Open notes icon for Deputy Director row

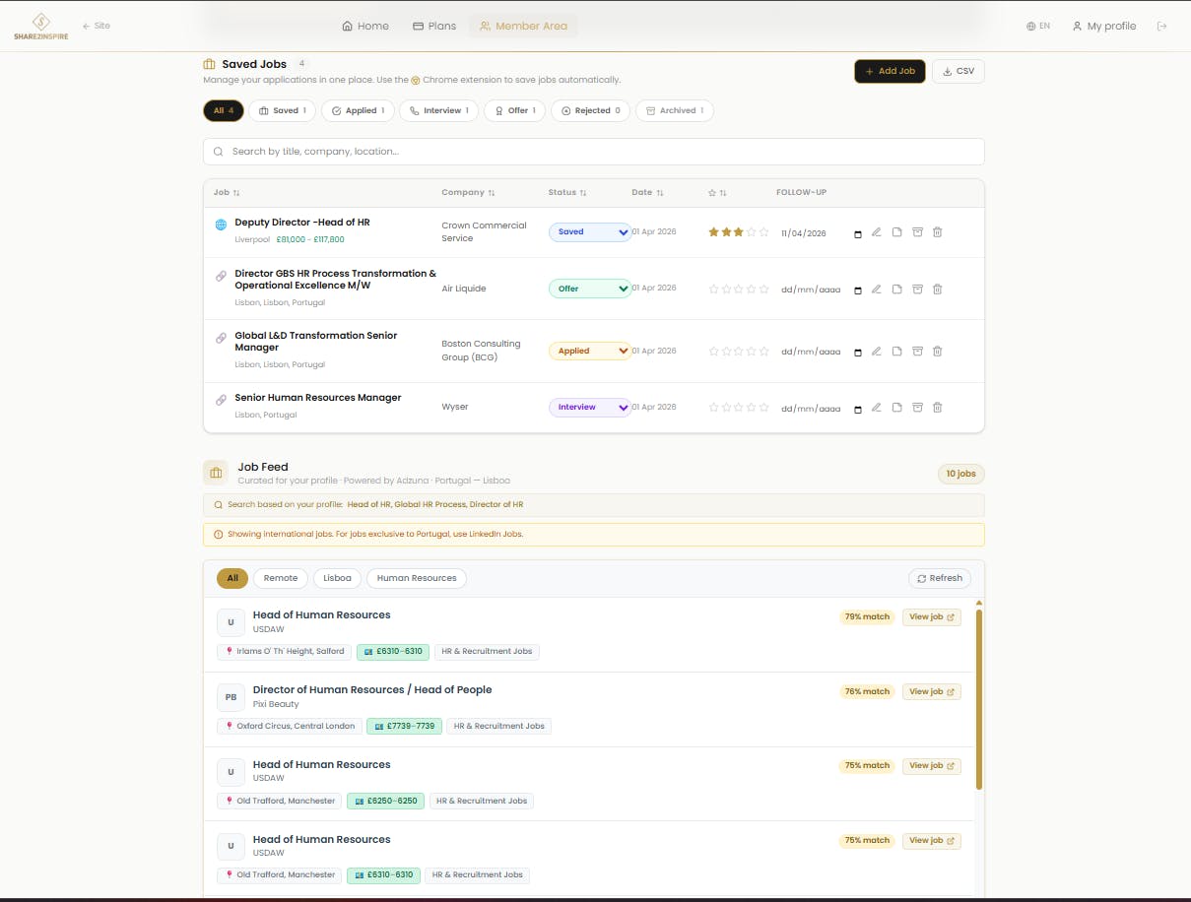[896, 232]
